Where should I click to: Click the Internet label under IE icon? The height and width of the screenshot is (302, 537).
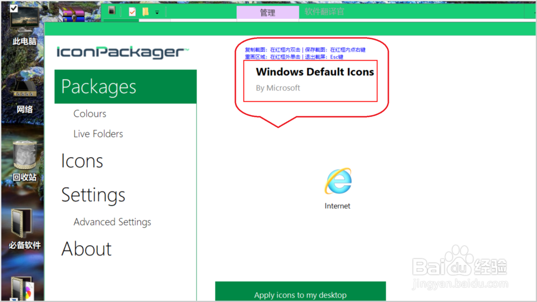337,206
